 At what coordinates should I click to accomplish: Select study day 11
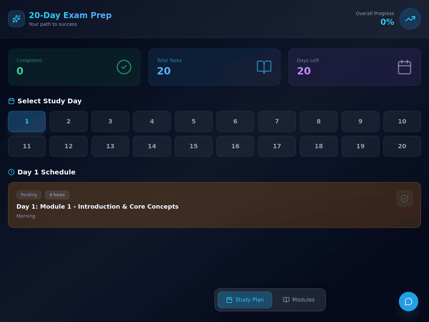(x=27, y=146)
